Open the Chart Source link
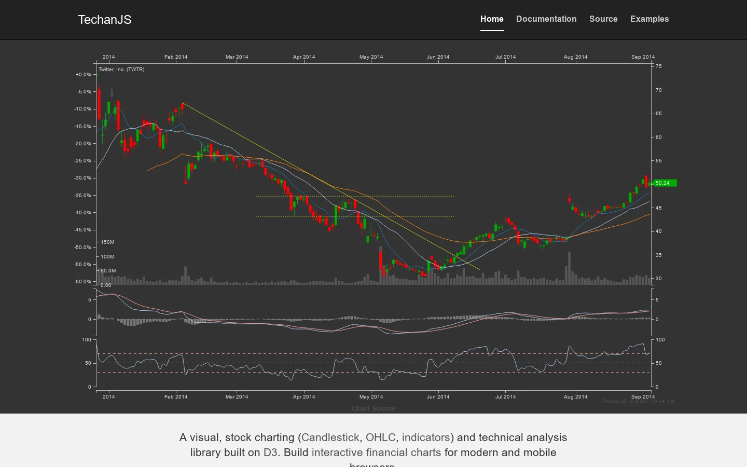This screenshot has height=467, width=747. [x=373, y=408]
